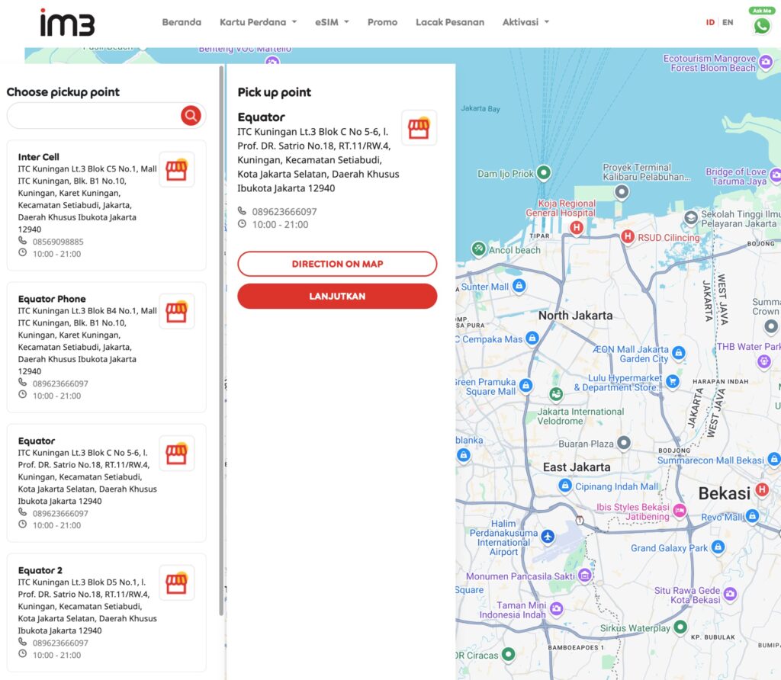Open the eSIM dropdown menu
The height and width of the screenshot is (680, 781).
(332, 22)
